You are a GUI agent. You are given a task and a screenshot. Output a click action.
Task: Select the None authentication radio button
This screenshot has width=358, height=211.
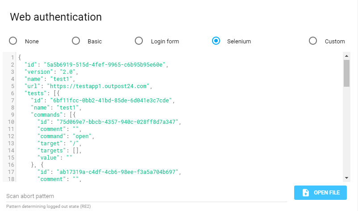tap(13, 41)
